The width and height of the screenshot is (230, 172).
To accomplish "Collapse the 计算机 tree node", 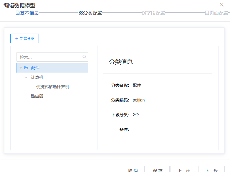I will pos(26,78).
